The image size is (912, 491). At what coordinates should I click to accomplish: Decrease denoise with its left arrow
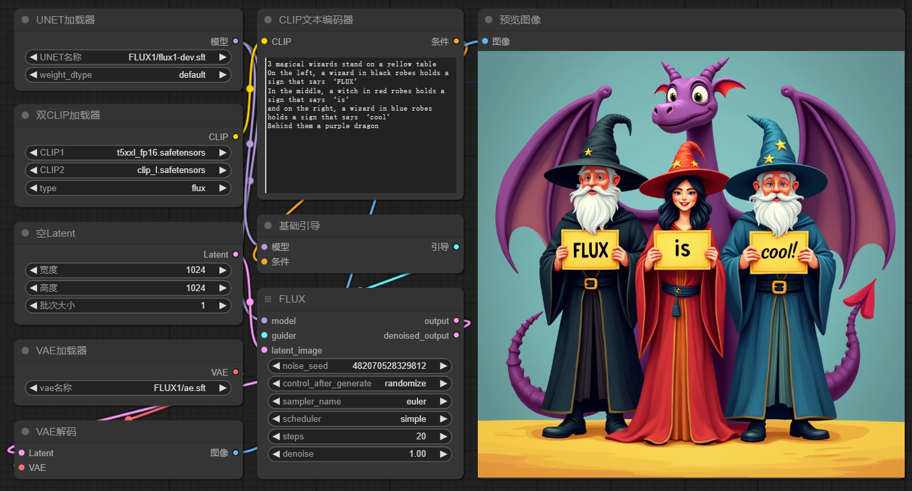coord(276,454)
